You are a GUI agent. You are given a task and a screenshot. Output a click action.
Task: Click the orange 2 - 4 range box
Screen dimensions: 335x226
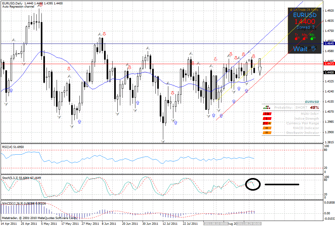pos(267,123)
